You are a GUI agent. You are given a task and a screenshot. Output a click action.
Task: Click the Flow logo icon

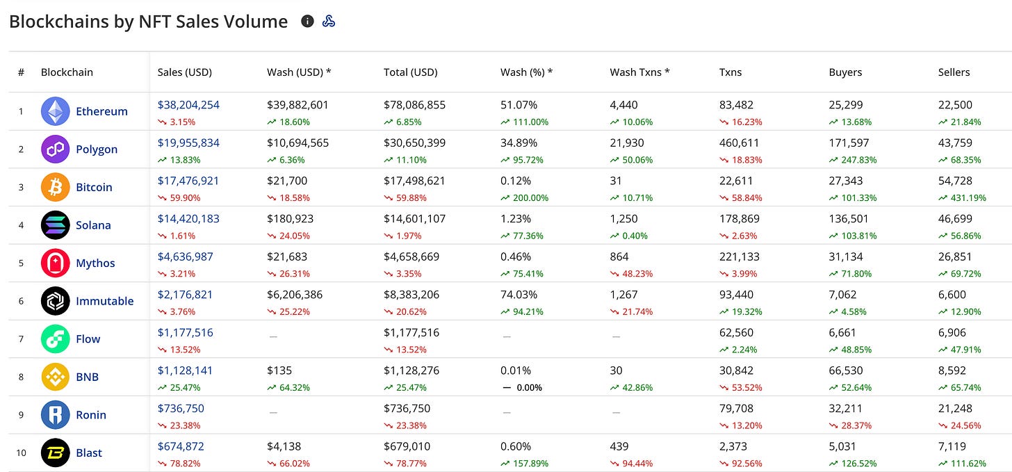[56, 339]
